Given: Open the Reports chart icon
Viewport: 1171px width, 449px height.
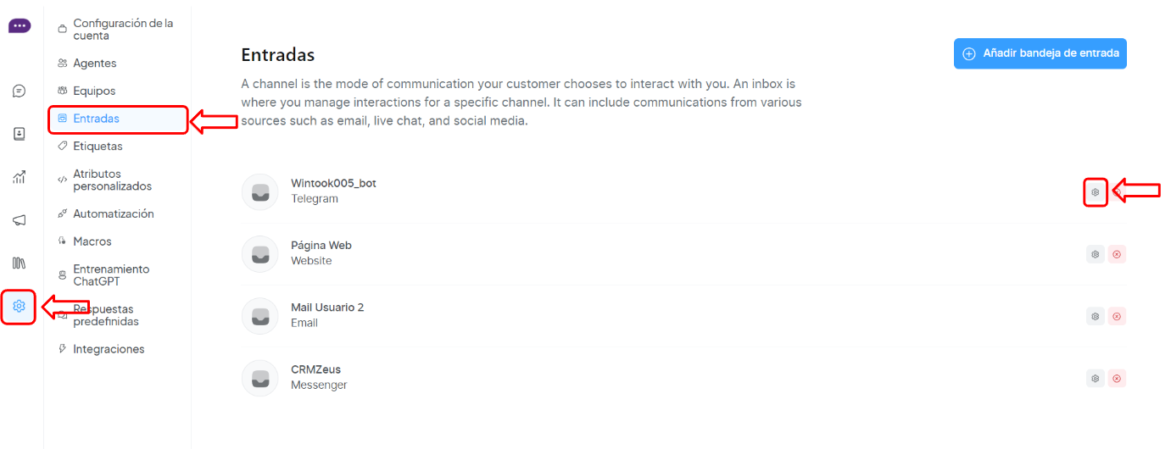Looking at the screenshot, I should pos(19,177).
